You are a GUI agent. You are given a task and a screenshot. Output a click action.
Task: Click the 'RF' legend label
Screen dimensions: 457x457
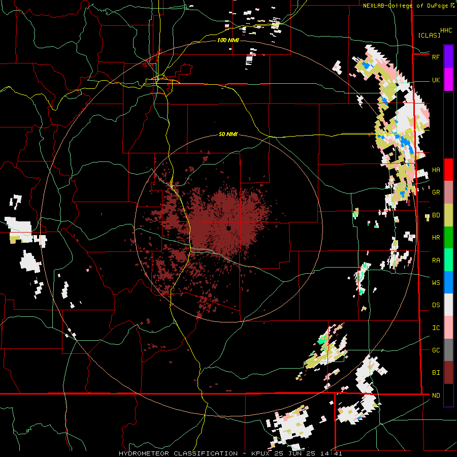pos(436,57)
